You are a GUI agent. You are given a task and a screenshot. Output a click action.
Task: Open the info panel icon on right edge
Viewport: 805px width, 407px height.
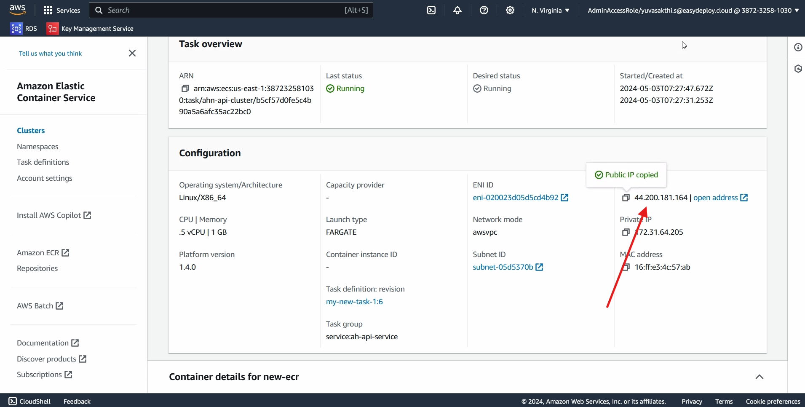coord(798,47)
